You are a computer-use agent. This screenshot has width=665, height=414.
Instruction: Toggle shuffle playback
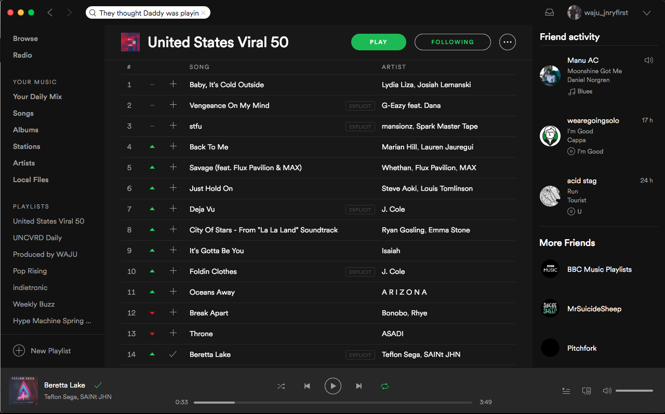click(281, 386)
